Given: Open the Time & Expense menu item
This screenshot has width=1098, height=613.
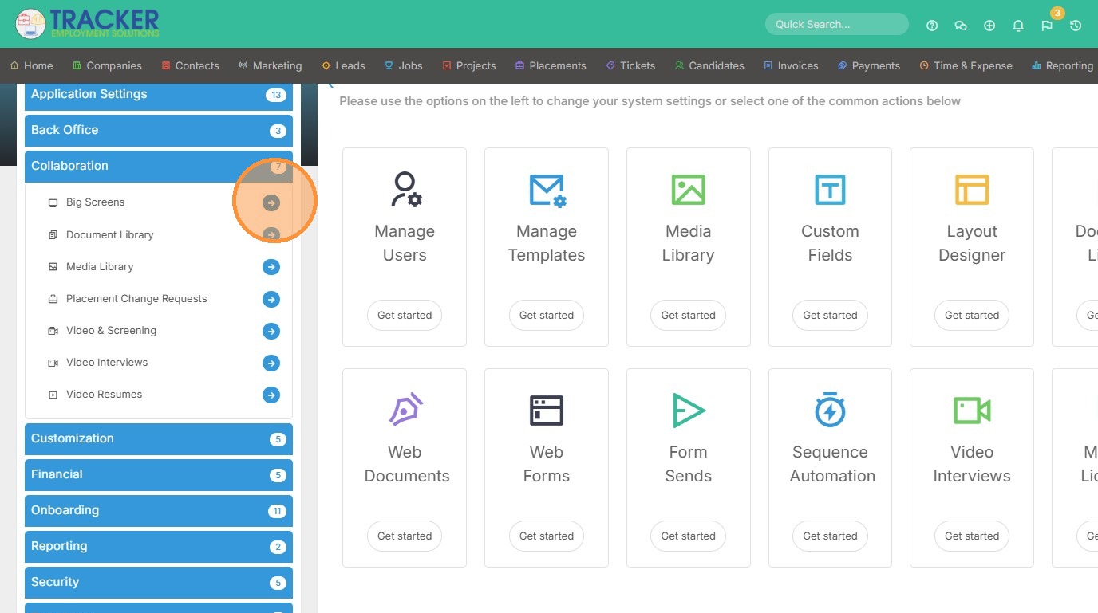Looking at the screenshot, I should pos(966,66).
